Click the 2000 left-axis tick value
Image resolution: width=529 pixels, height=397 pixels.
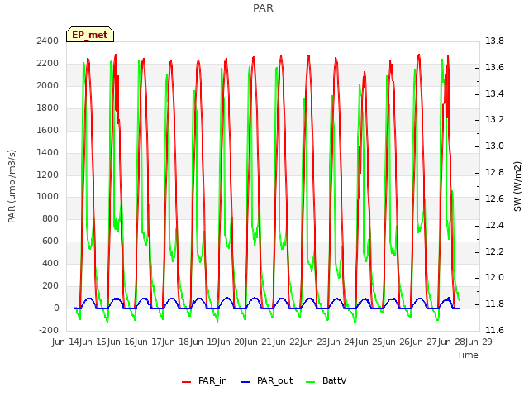48,85
